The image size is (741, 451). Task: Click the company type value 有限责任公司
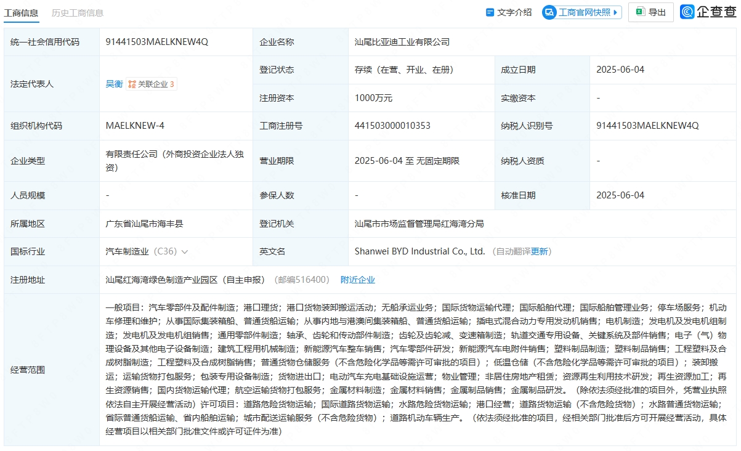(175, 161)
